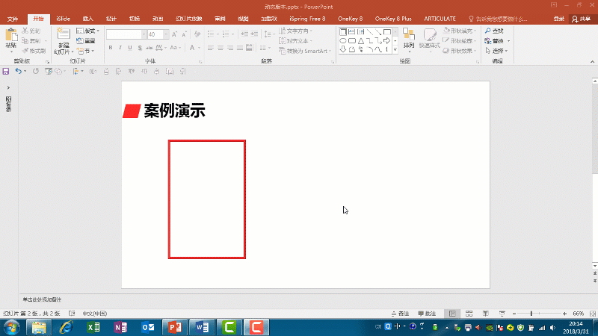Click the zoom in plus button
The image size is (598, 336).
point(564,314)
